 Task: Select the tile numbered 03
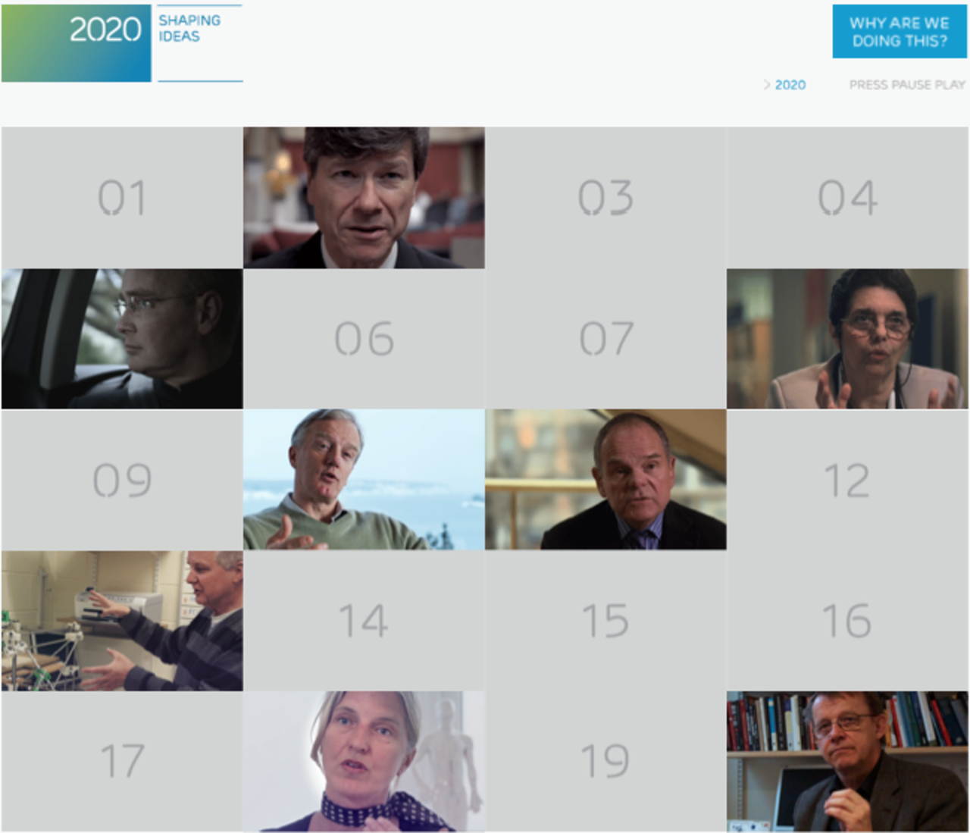click(605, 197)
